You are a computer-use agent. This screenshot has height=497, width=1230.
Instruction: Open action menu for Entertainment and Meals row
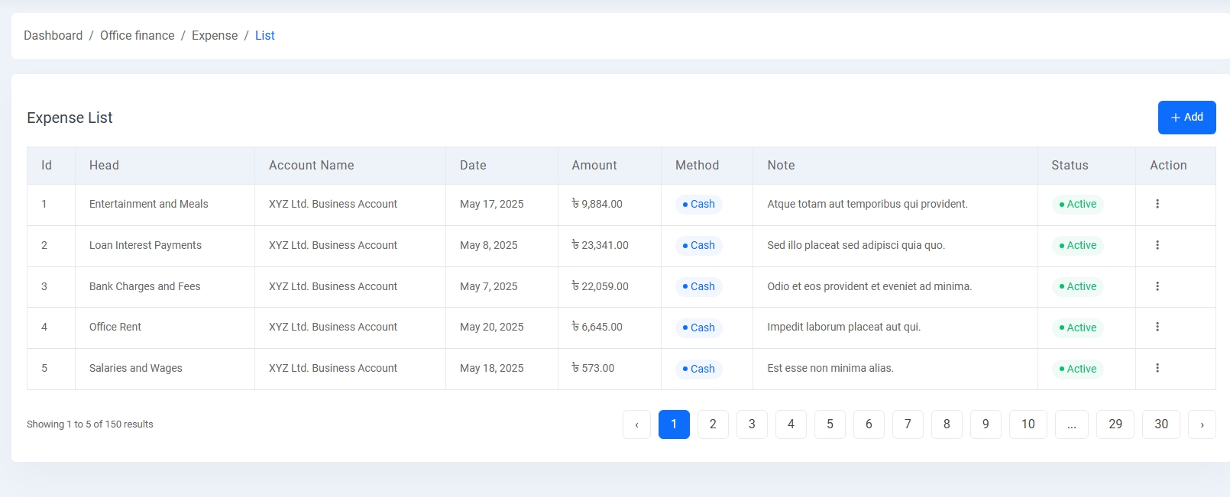click(1157, 204)
